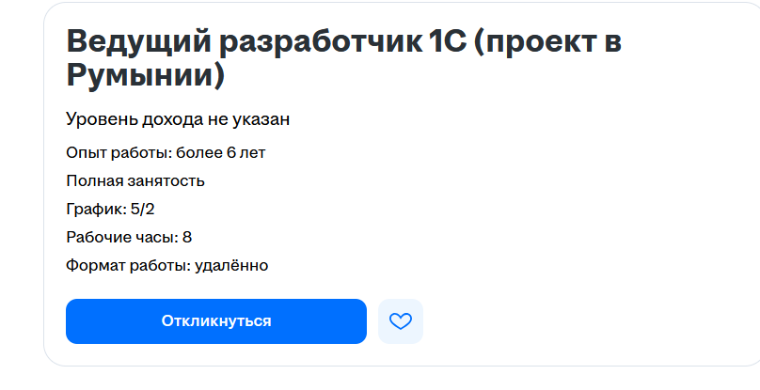This screenshot has width=760, height=390.
Task: Click Формат работы: удалённо text
Action: 166,265
